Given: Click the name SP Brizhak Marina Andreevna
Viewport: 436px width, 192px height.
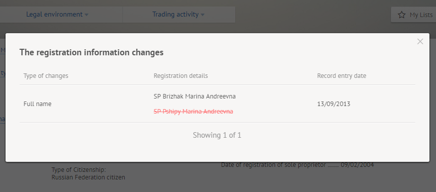Looking at the screenshot, I should pos(195,97).
